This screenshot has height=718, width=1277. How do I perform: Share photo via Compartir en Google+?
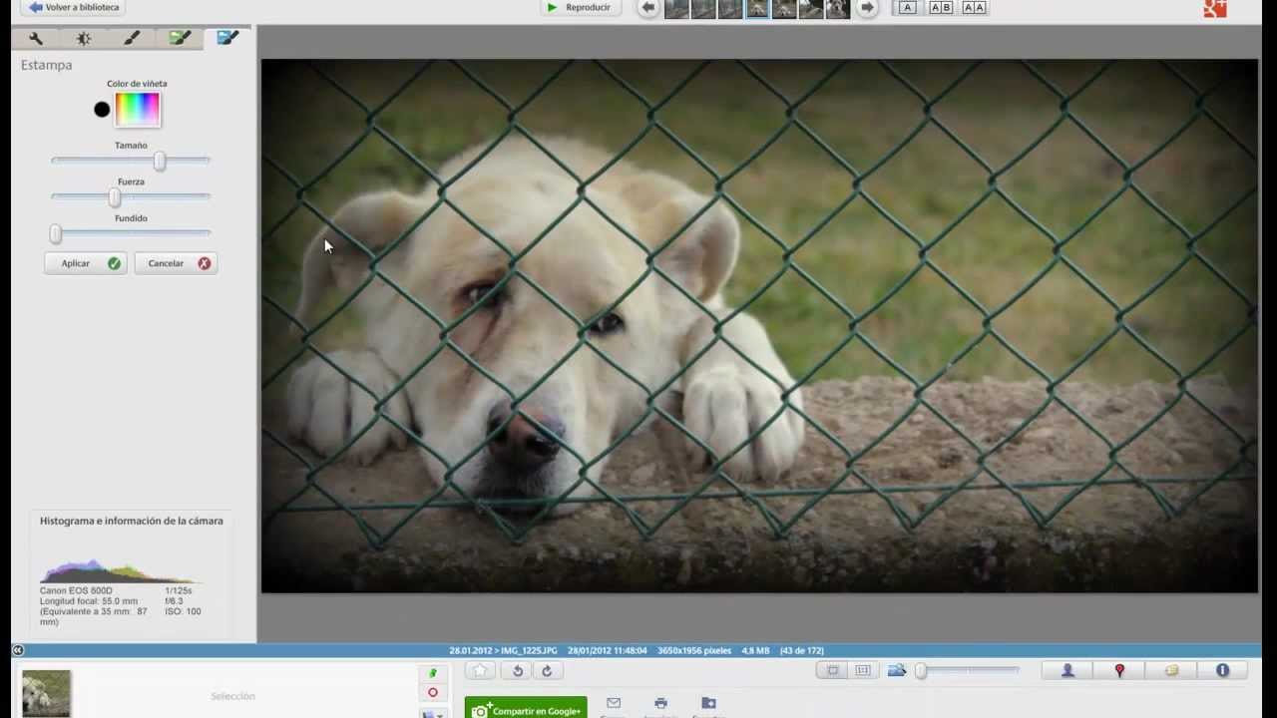[526, 708]
